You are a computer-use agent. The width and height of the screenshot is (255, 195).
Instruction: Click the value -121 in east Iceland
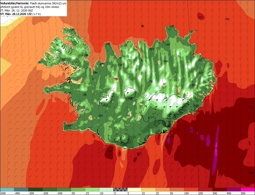[x=200, y=73]
